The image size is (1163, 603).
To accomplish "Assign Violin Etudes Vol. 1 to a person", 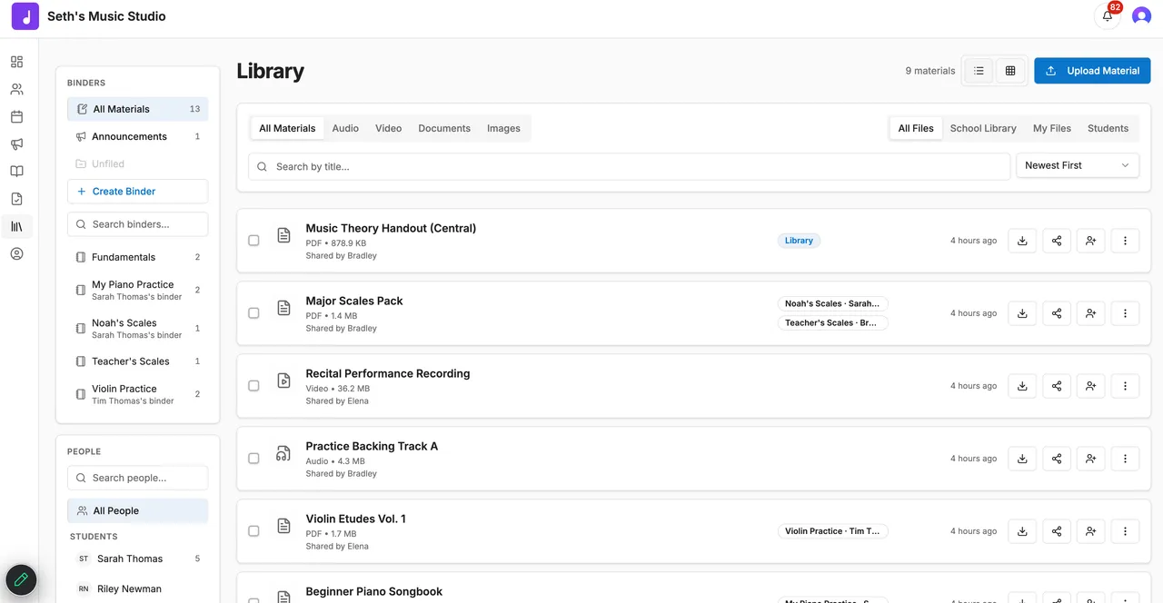I will coord(1090,531).
